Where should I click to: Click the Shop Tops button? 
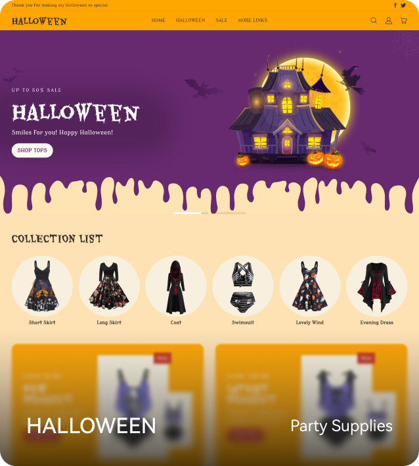(x=32, y=150)
